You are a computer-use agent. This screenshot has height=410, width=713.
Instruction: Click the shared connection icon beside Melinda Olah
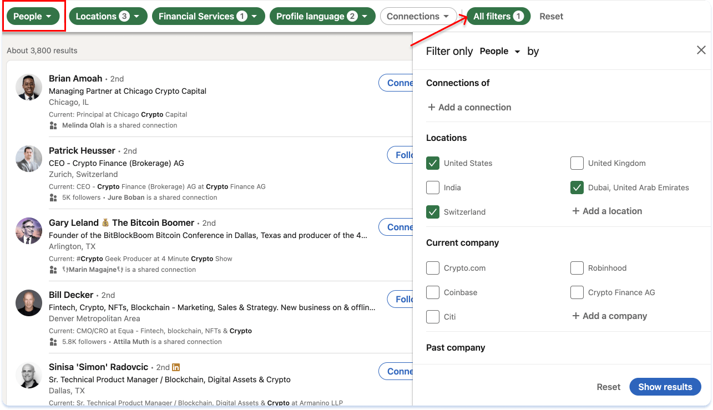tap(53, 125)
